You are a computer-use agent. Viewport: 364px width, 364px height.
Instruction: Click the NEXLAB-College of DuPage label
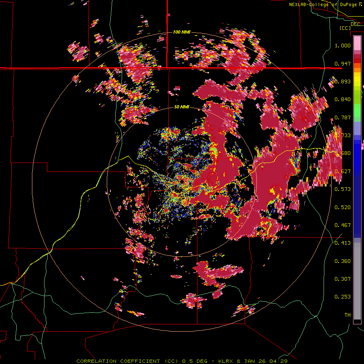coord(326,4)
